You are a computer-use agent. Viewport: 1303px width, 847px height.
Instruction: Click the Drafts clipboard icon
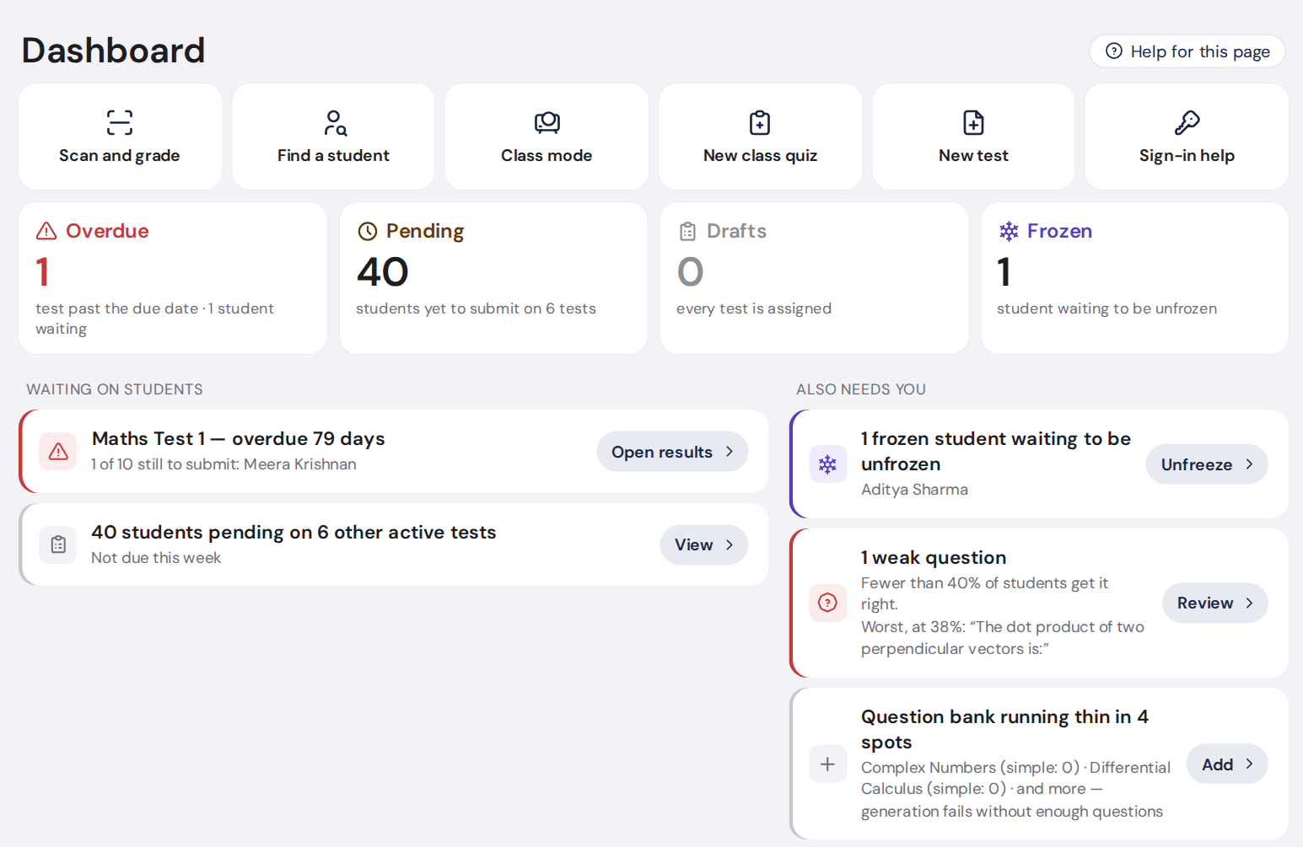[688, 231]
